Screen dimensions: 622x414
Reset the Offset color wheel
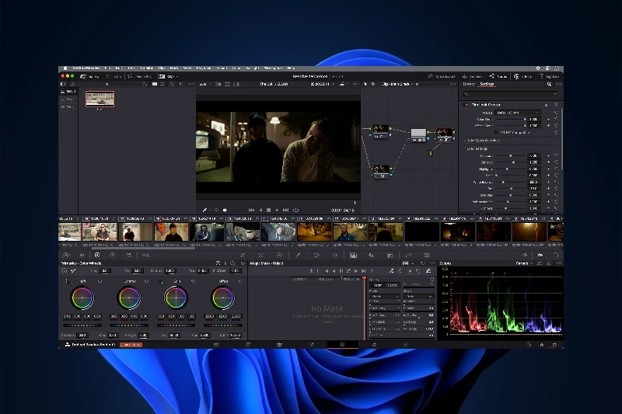coord(240,281)
